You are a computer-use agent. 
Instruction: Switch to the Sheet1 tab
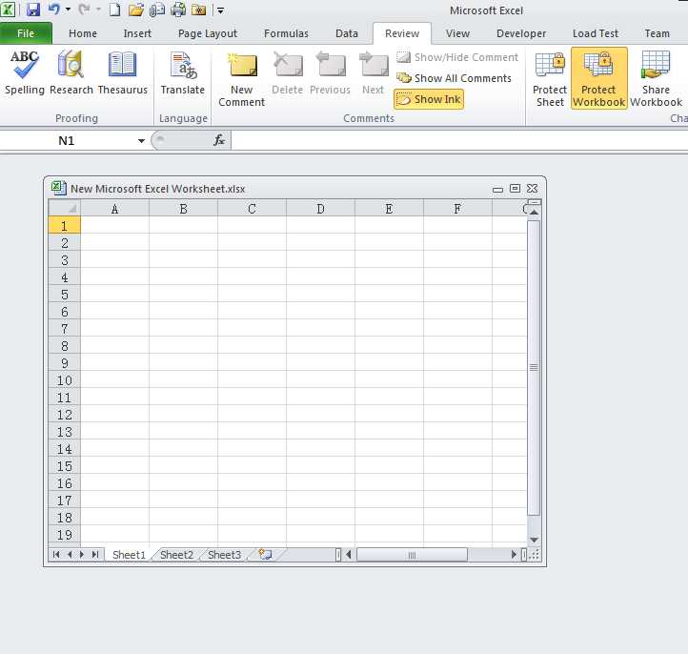[x=129, y=554]
